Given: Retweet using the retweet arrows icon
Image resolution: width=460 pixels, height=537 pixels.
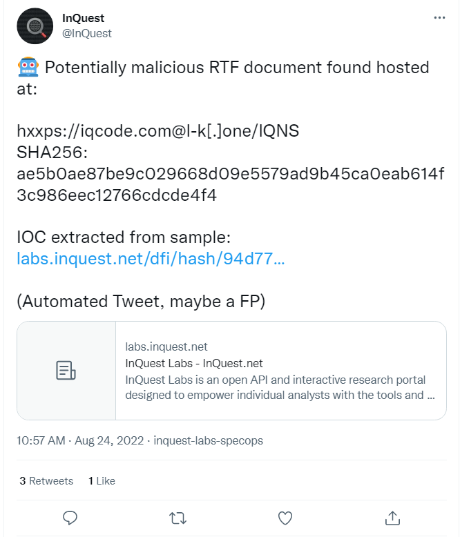Looking at the screenshot, I should click(178, 518).
